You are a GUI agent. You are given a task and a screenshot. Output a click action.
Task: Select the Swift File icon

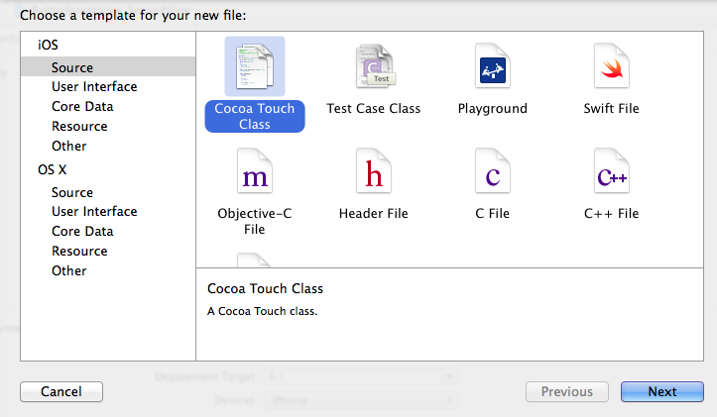(612, 67)
